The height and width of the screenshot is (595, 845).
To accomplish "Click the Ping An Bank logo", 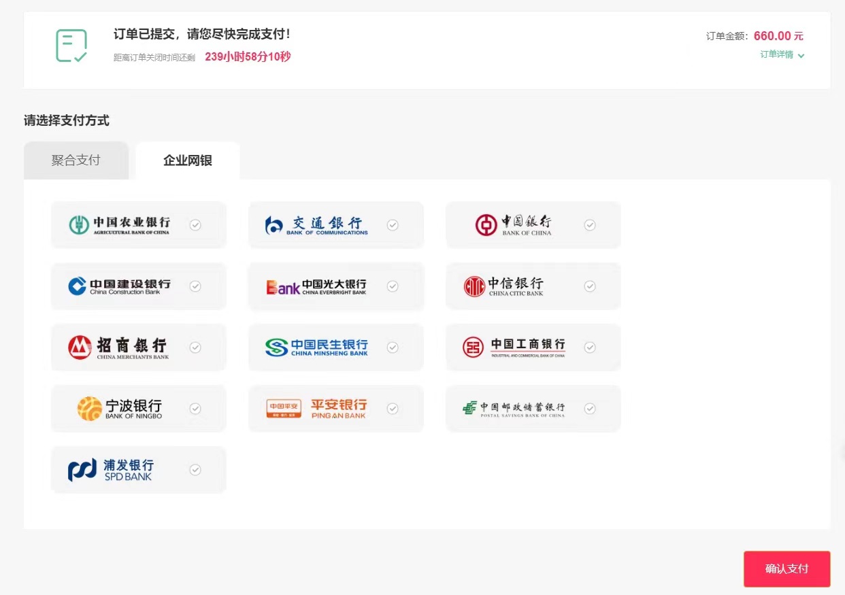I will point(316,409).
